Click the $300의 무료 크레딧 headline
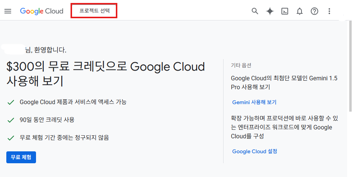This screenshot has height=177, width=352. pyautogui.click(x=105, y=74)
